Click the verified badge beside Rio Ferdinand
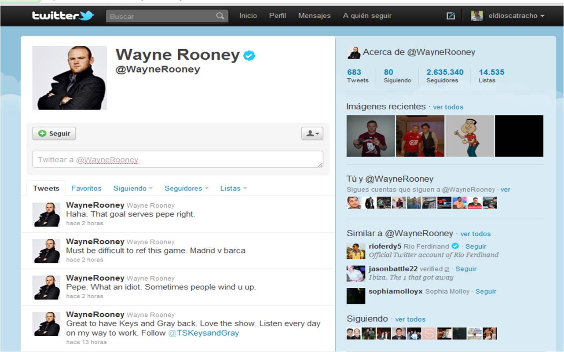This screenshot has width=564, height=352. 455,246
